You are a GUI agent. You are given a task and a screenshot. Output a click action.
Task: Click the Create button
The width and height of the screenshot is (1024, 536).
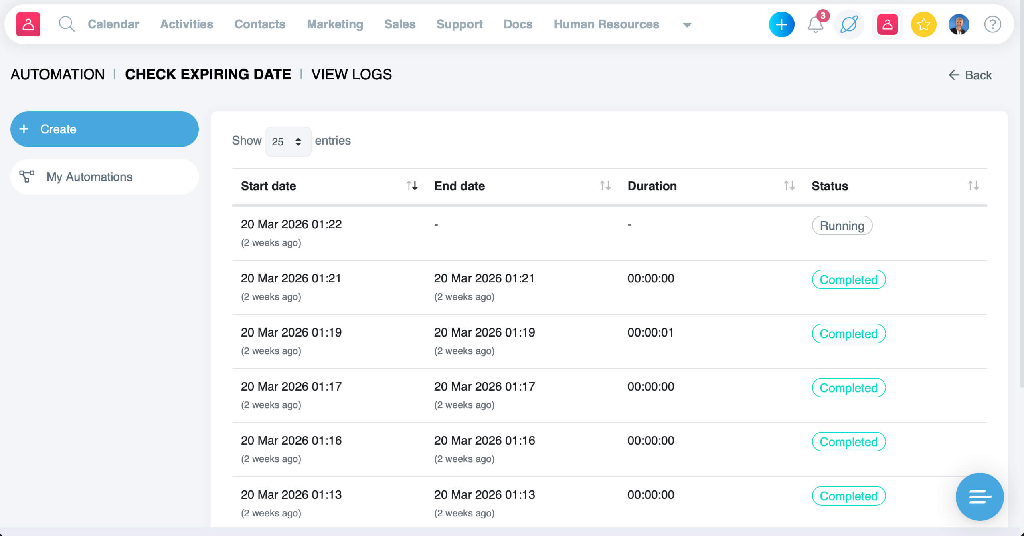104,129
